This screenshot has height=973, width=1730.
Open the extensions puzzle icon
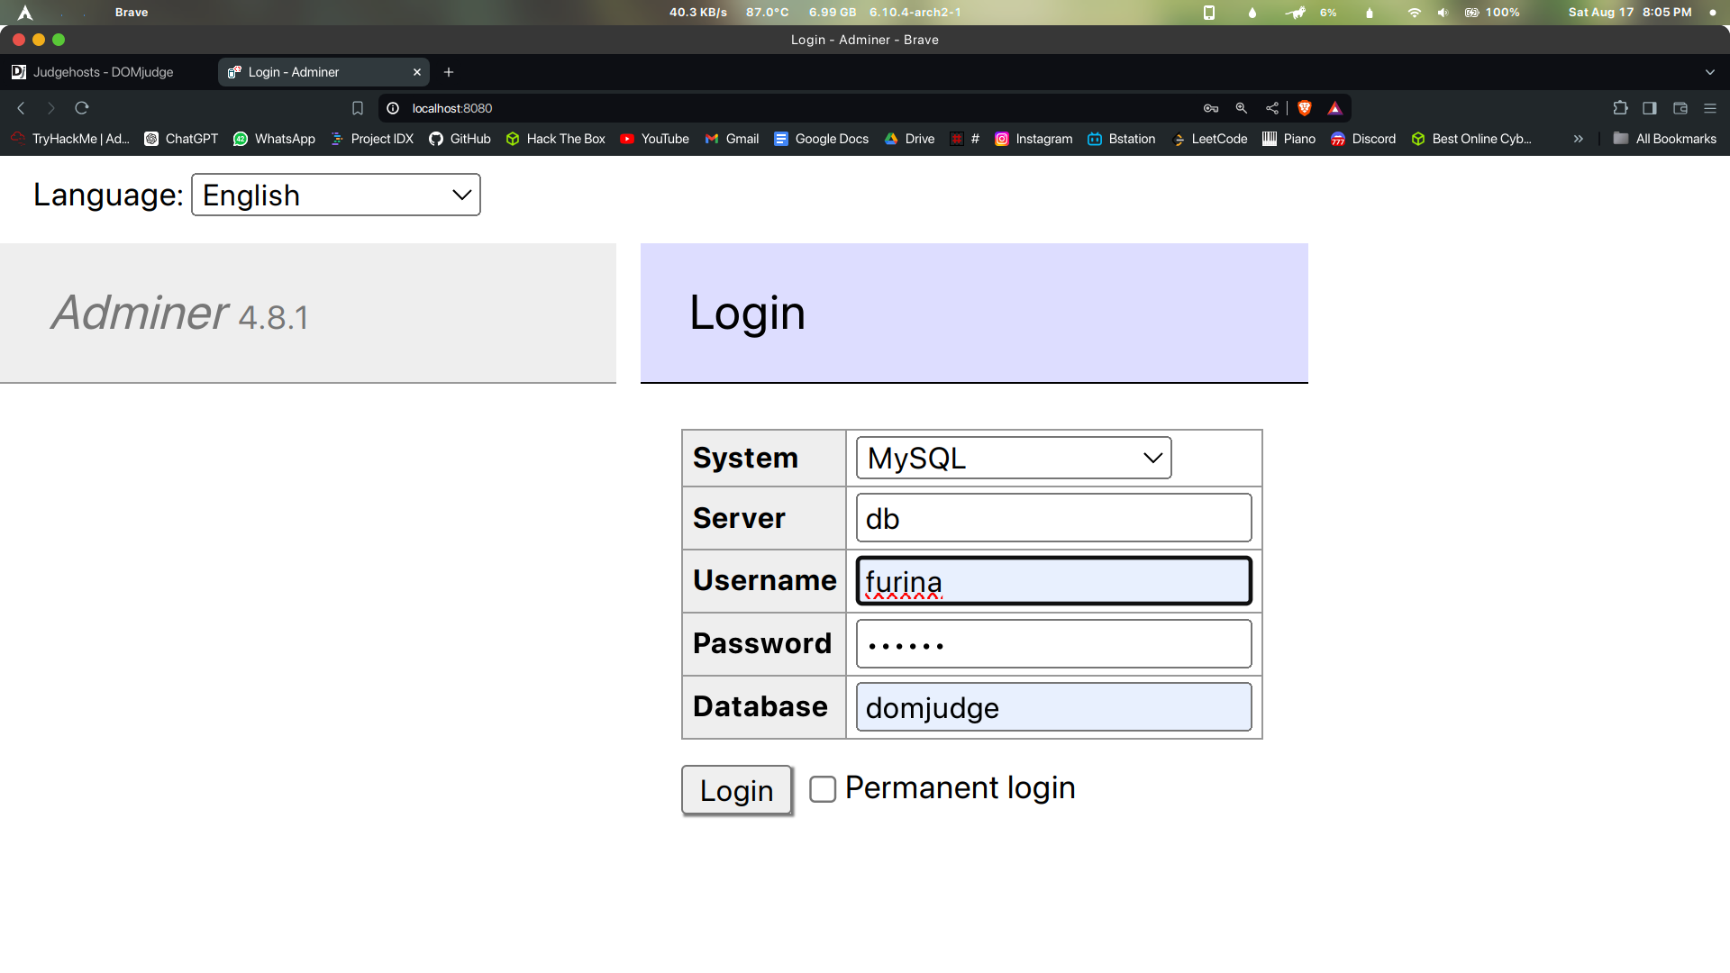1620,108
